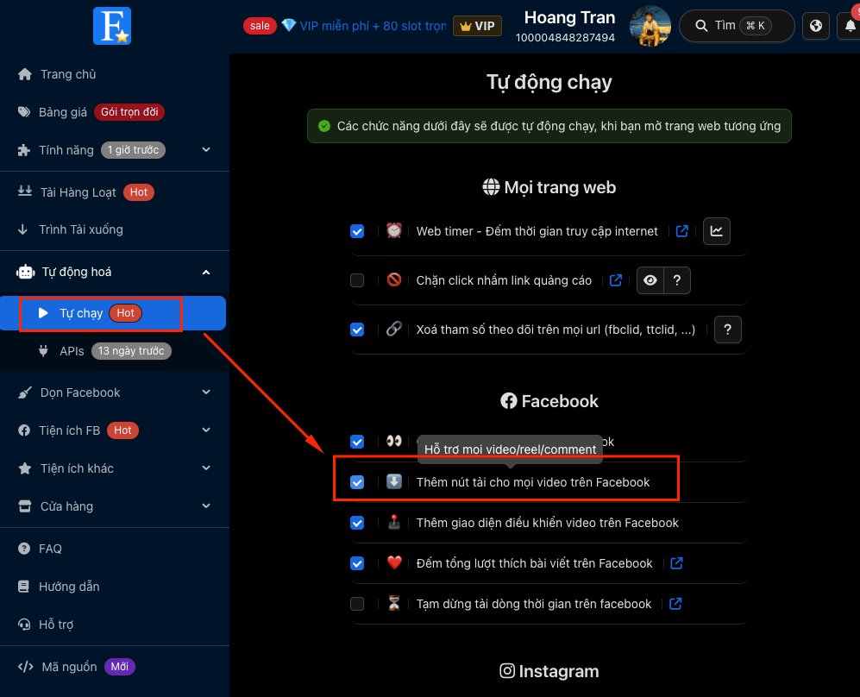Open Trình Tải xuống menu item
860x697 pixels.
coord(114,229)
